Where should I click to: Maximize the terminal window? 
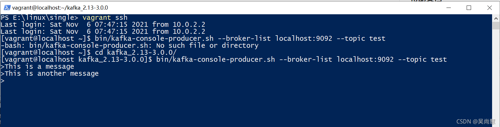[469, 8]
